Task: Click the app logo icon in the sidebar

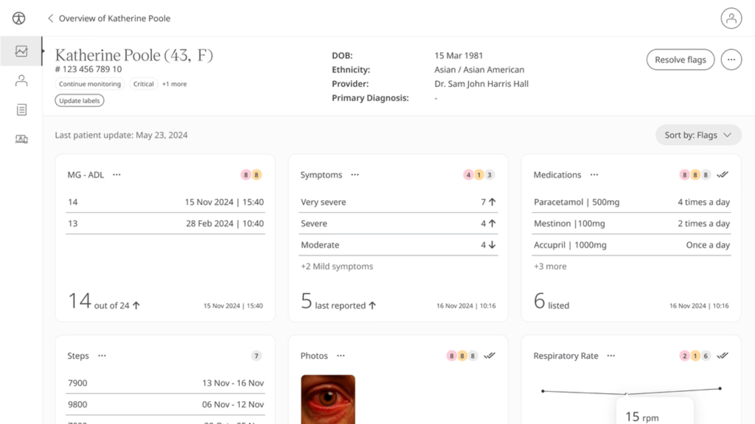Action: coord(18,18)
